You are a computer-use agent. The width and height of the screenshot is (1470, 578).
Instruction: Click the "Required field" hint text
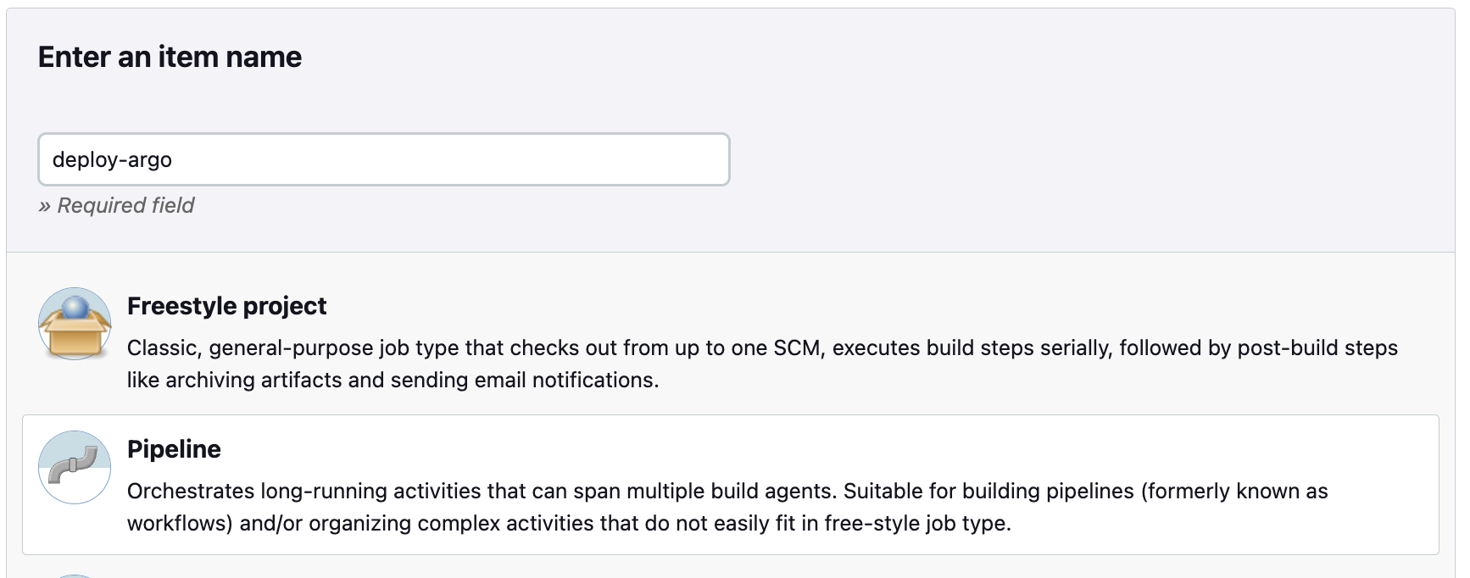click(116, 205)
